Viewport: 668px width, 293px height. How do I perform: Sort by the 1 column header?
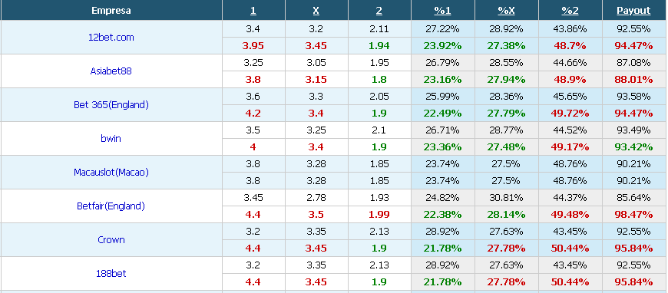(x=253, y=11)
